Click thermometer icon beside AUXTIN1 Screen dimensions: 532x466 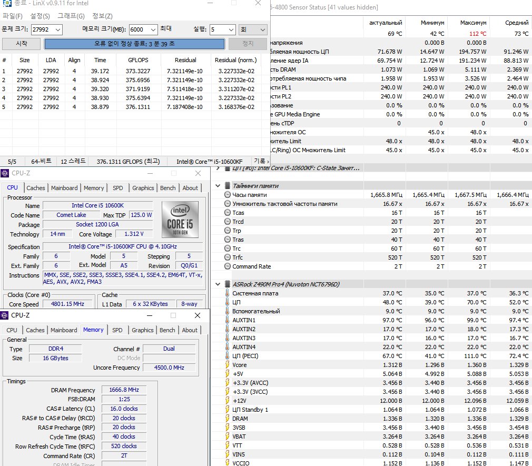[228, 320]
